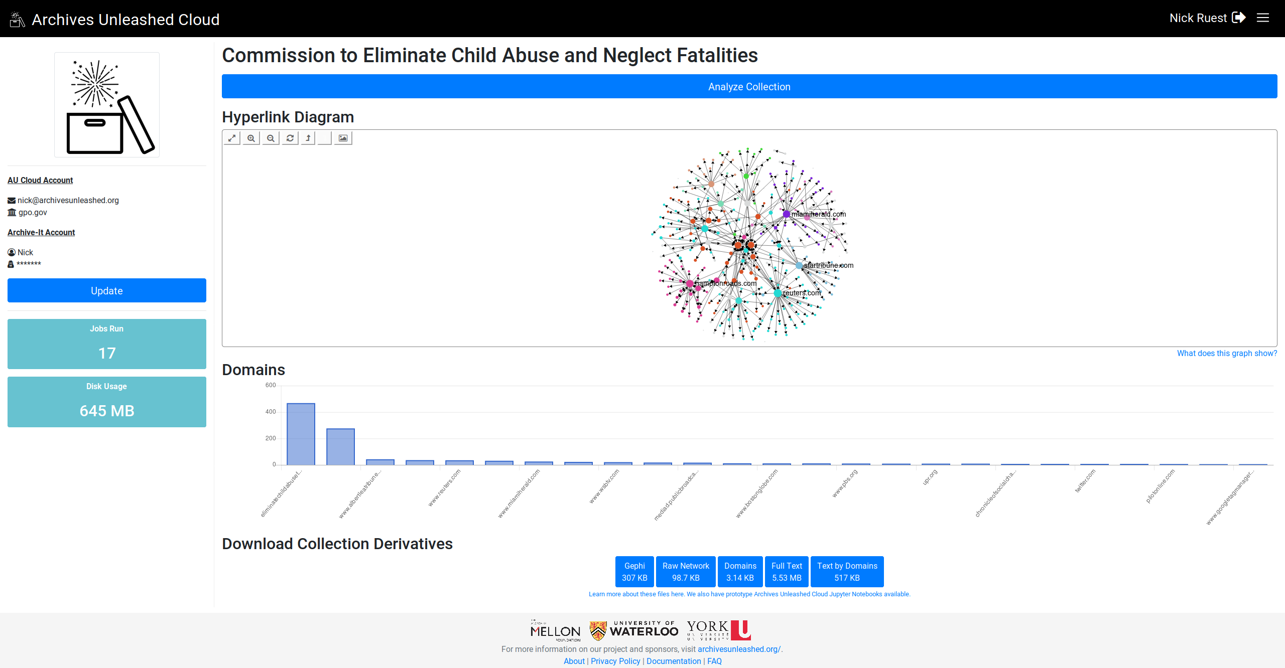
Task: Click the tallest bar in Domains chart
Action: (x=301, y=434)
